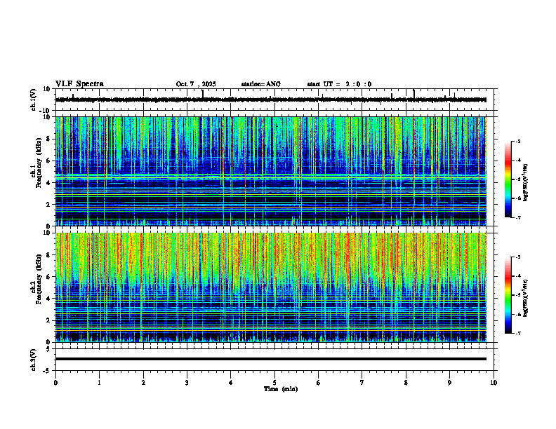Click time axis tick label "8"

coord(406,383)
